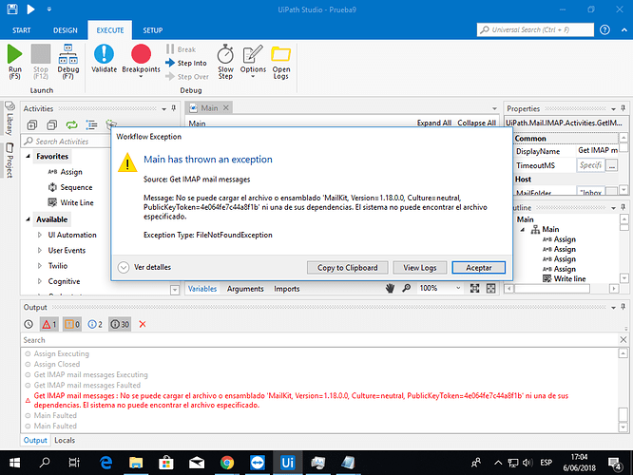Collapse the Favorites tree group
The width and height of the screenshot is (633, 475).
[28, 156]
